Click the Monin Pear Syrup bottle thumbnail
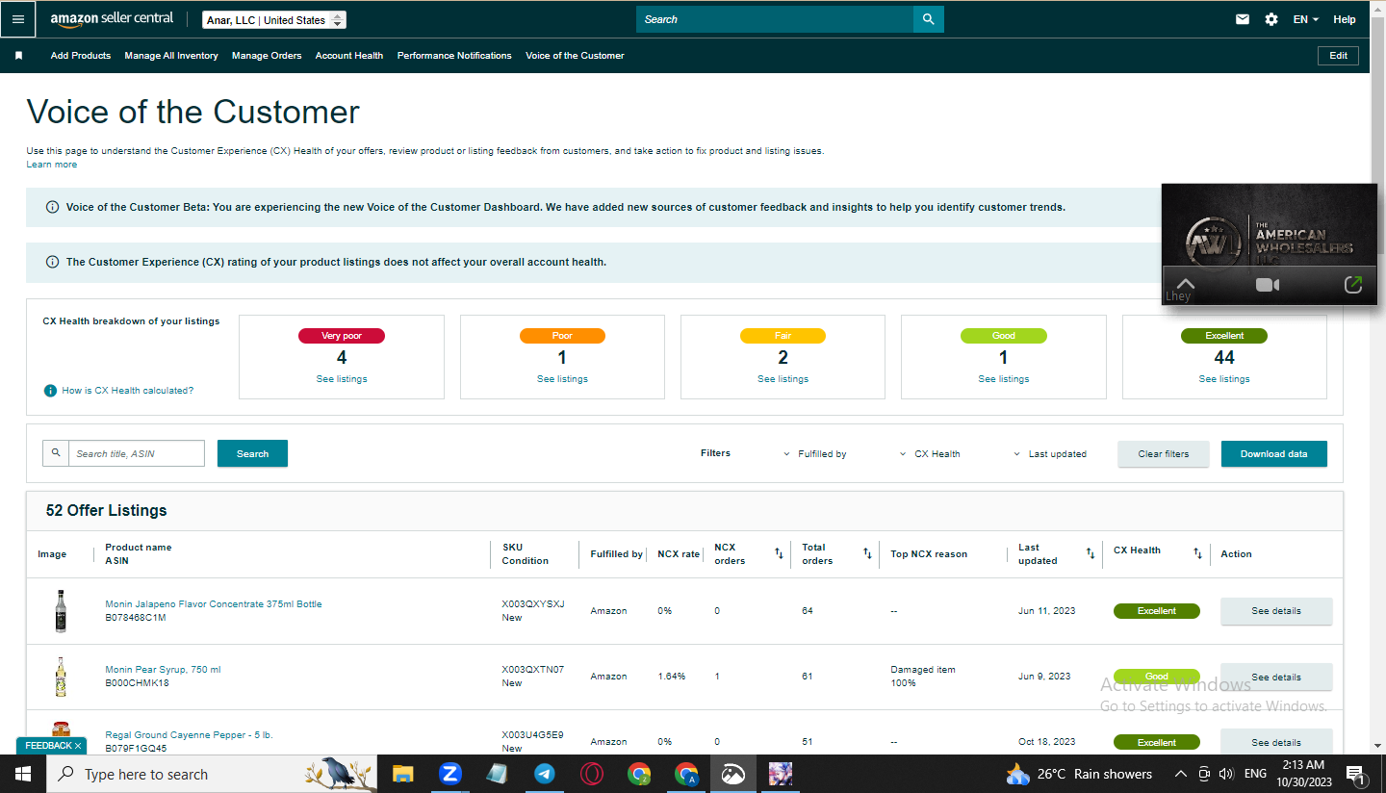This screenshot has width=1386, height=793. [x=61, y=677]
